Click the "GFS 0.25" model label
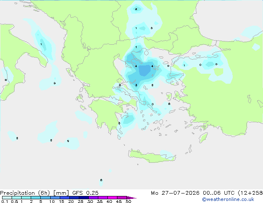 click(x=85, y=193)
